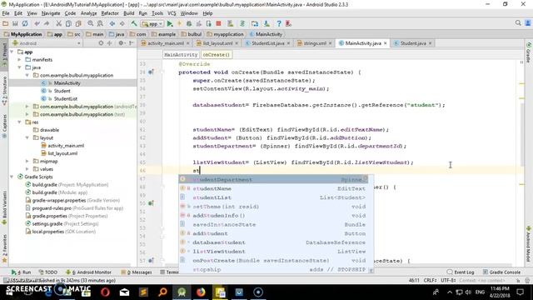Select the Student class in tree
Screen dimensions: 533x300
click(62, 91)
